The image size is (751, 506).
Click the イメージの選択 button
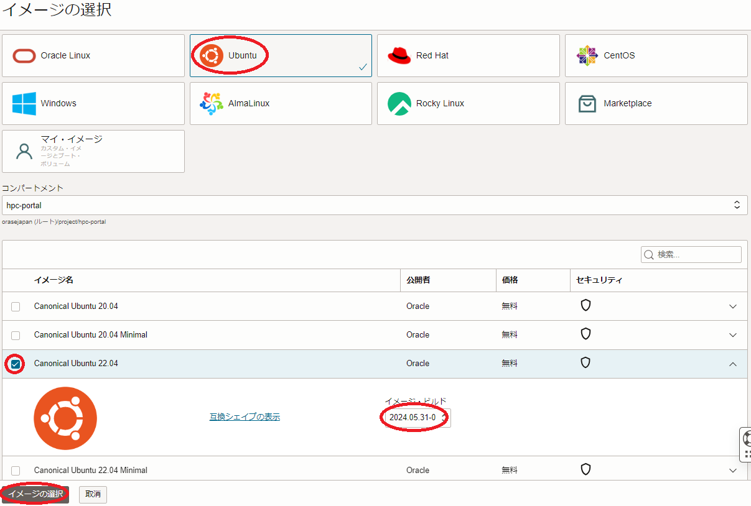(x=35, y=494)
